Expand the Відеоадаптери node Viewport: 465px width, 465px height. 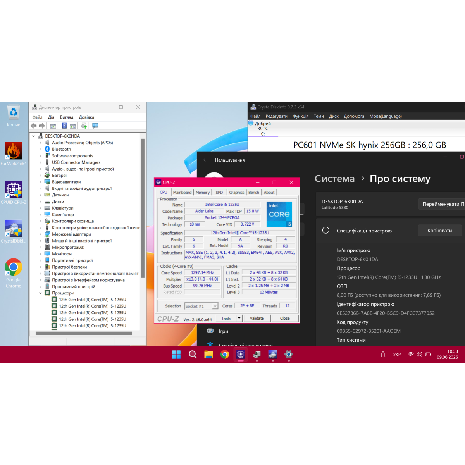[40, 182]
